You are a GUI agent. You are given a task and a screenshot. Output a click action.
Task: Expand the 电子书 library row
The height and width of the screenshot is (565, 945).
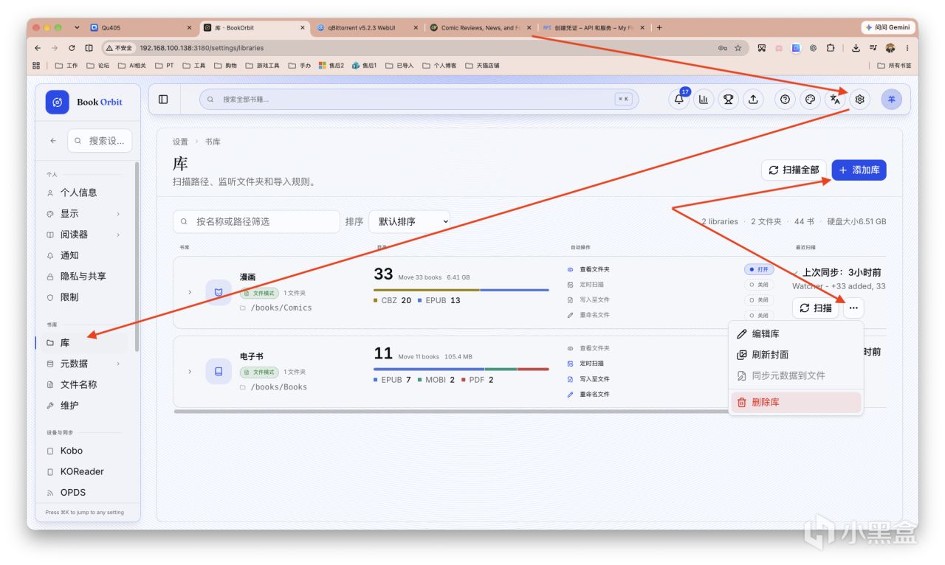click(190, 371)
